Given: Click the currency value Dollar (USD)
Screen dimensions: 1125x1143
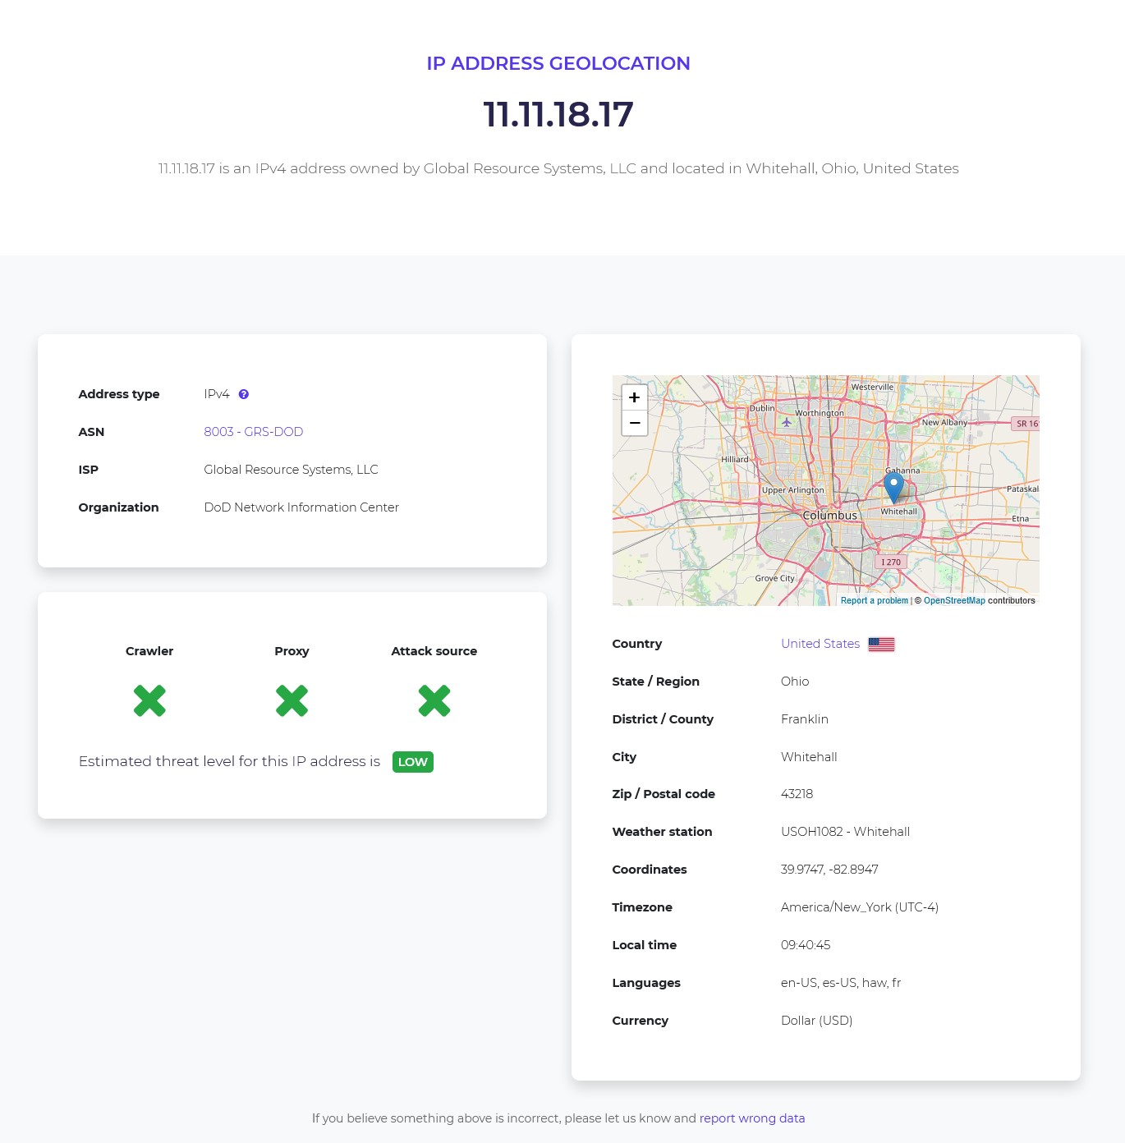Looking at the screenshot, I should pyautogui.click(x=817, y=1021).
